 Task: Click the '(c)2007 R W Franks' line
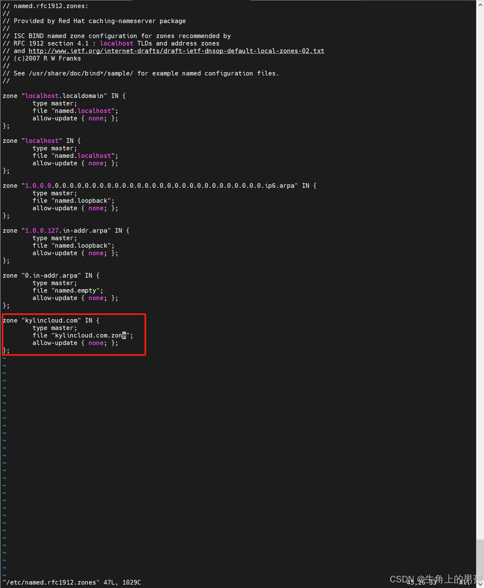coord(42,58)
